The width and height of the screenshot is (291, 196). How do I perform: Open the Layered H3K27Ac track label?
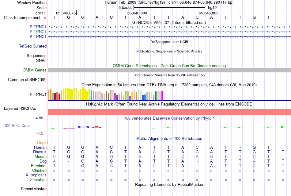(20, 109)
